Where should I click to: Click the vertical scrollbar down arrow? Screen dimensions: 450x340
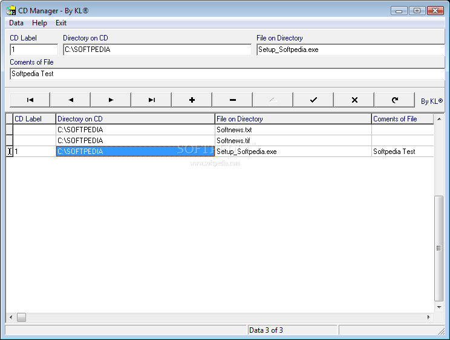point(439,307)
